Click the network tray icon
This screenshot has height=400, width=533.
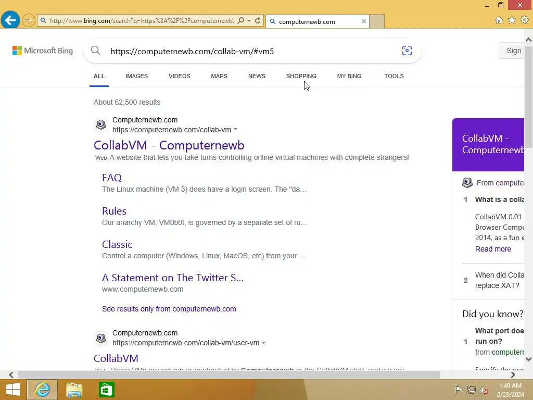click(472, 390)
